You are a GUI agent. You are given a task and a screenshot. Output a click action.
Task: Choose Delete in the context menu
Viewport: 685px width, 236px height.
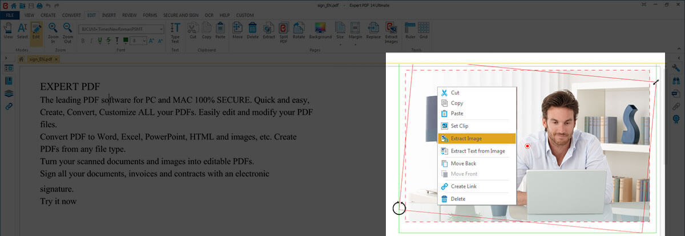[477, 199]
